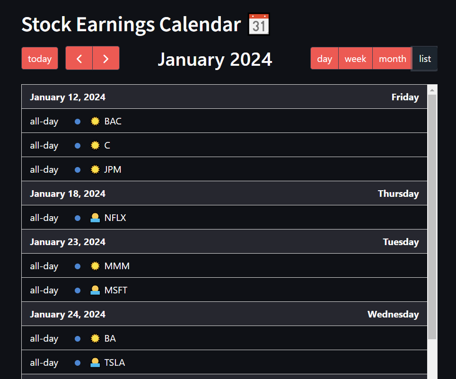Click the sunset icon next to TSLA
Image resolution: width=456 pixels, height=379 pixels.
(95, 362)
